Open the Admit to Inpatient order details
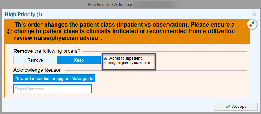The width and height of the screenshot is (261, 114). 125,58
